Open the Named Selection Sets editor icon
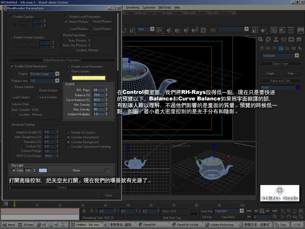The height and width of the screenshot is (229, 305). point(213,30)
